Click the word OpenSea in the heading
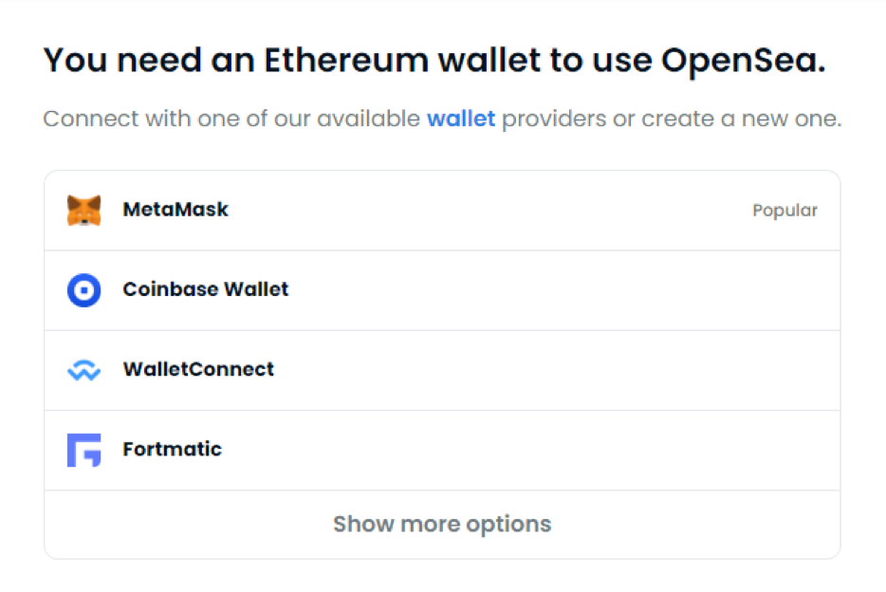Image resolution: width=886 pixels, height=592 pixels. [x=743, y=61]
